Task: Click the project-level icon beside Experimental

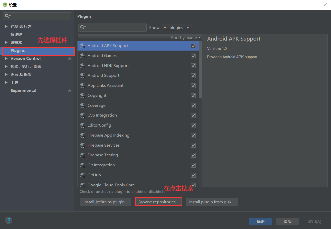Action: [x=69, y=91]
